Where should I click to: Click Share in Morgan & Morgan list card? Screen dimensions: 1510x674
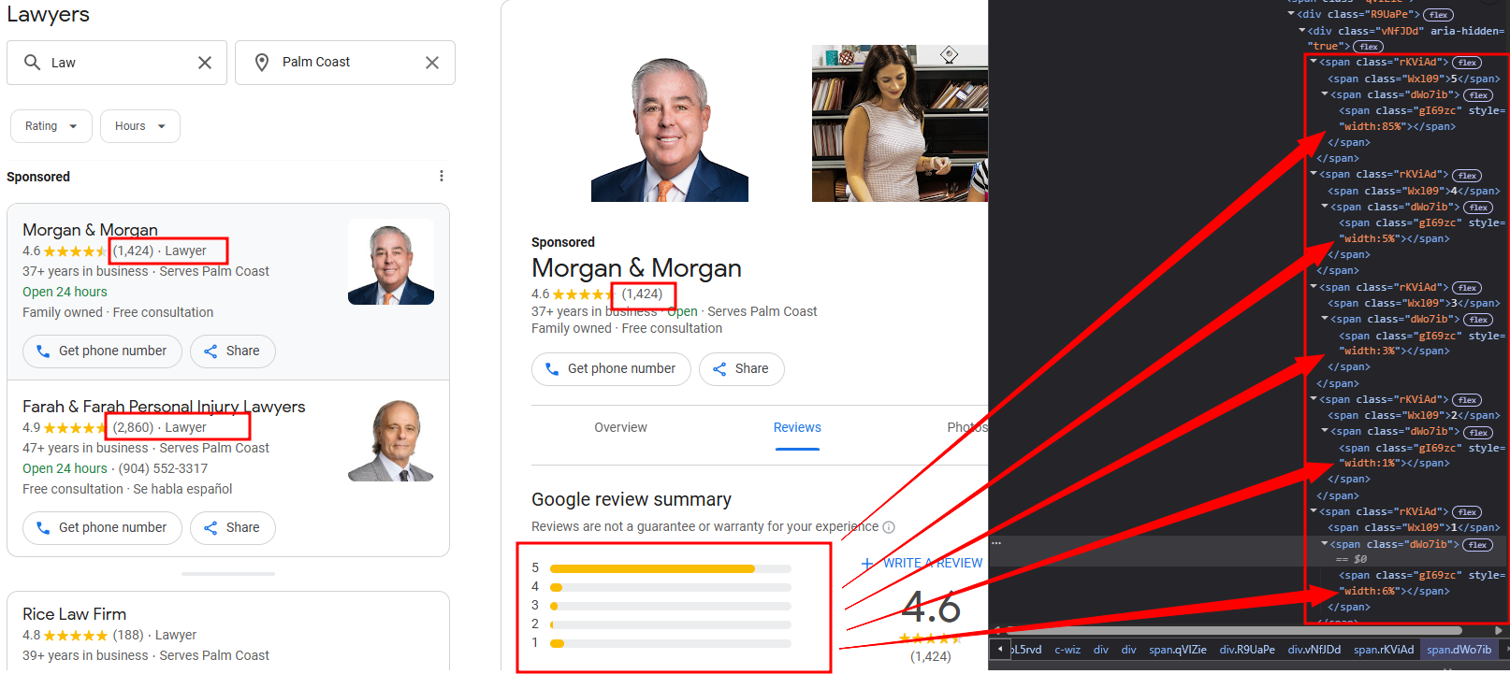pos(233,351)
